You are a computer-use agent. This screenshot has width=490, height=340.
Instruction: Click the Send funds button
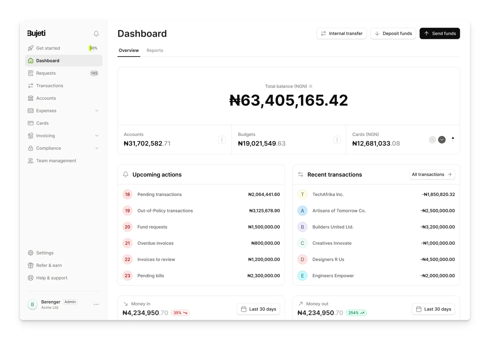(x=440, y=33)
